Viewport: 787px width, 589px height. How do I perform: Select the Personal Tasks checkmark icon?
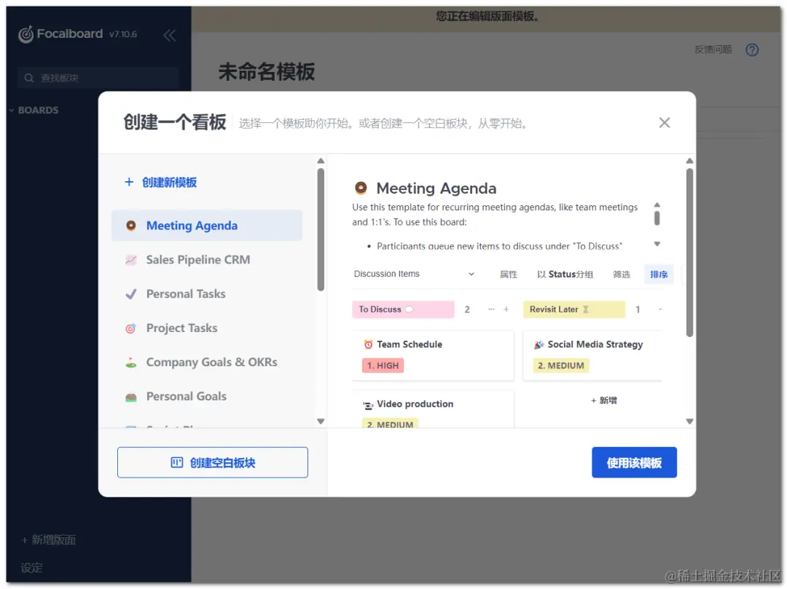[131, 294]
